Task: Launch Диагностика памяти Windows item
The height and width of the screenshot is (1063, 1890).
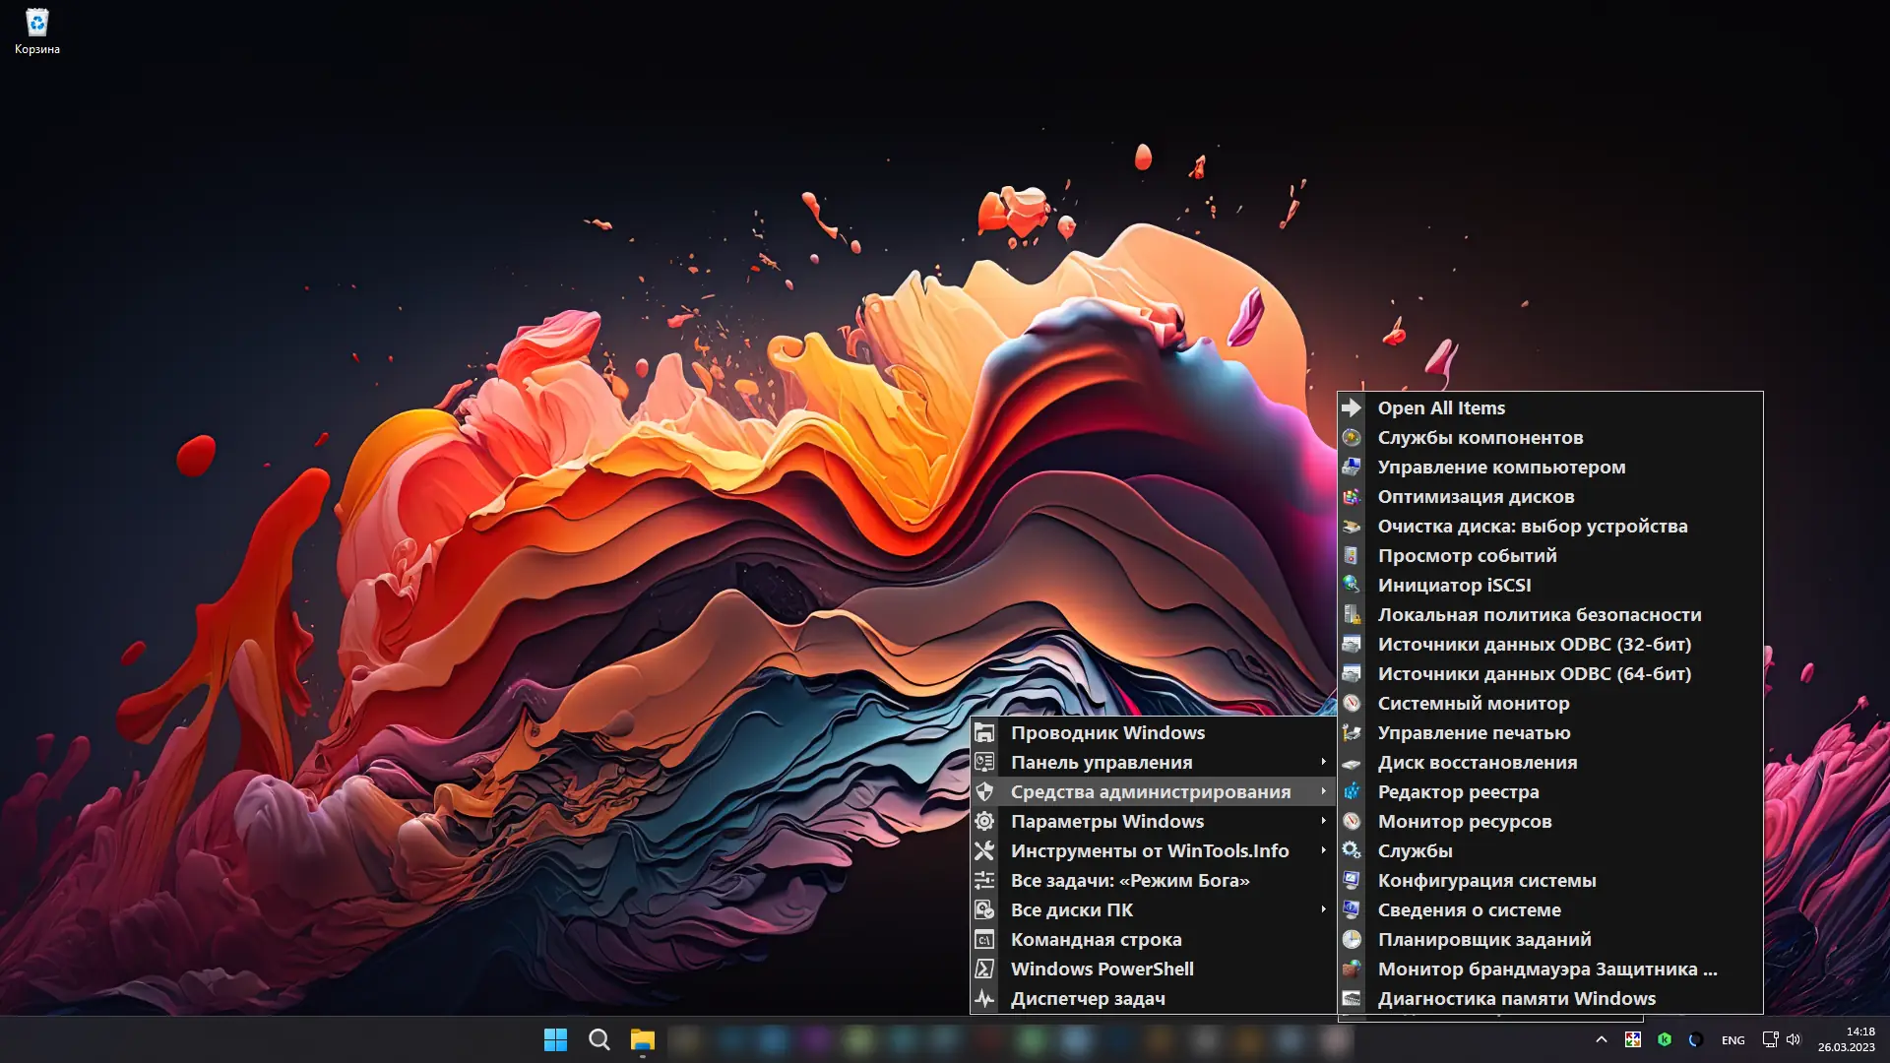Action: pyautogui.click(x=1516, y=998)
